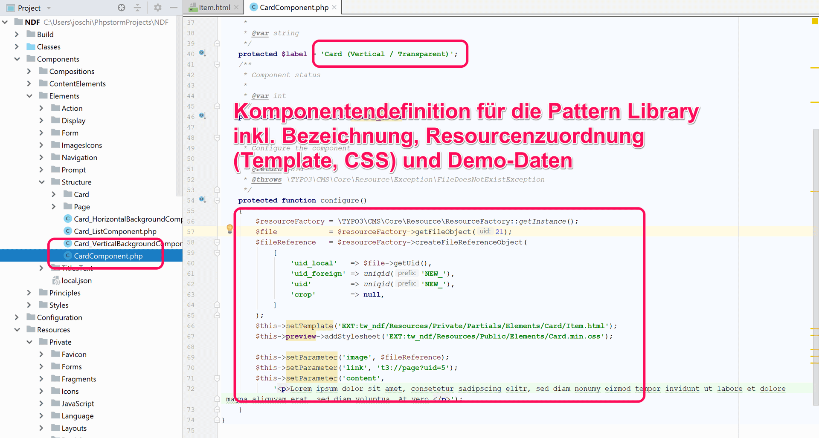Select the Navigation folder

79,158
